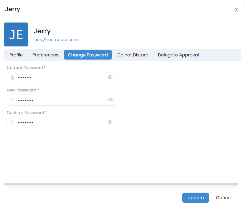245x208 pixels.
Task: Show the Current Password with eye icon
Action: (110, 77)
